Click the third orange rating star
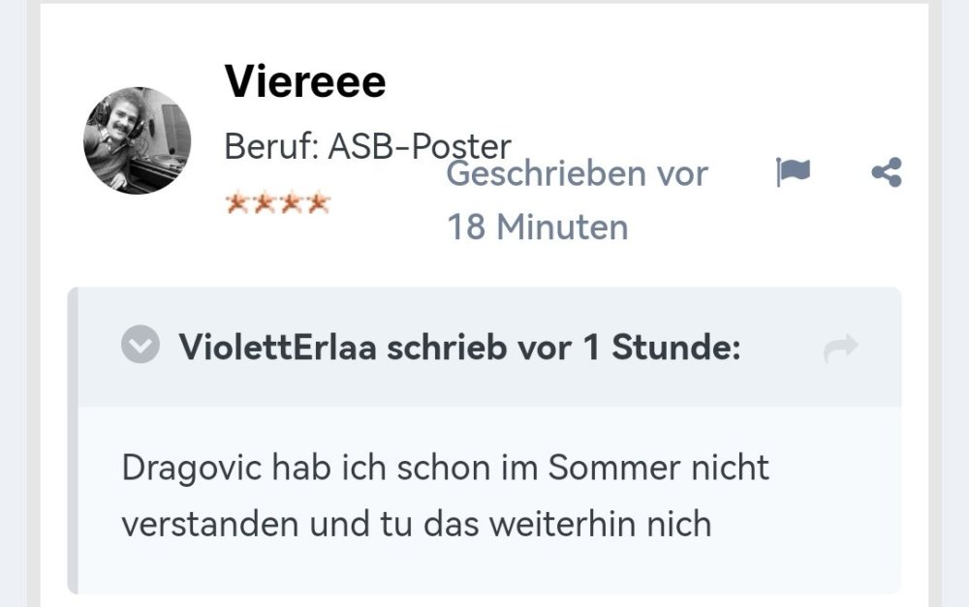Viewport: 969px width, 607px height. point(291,204)
